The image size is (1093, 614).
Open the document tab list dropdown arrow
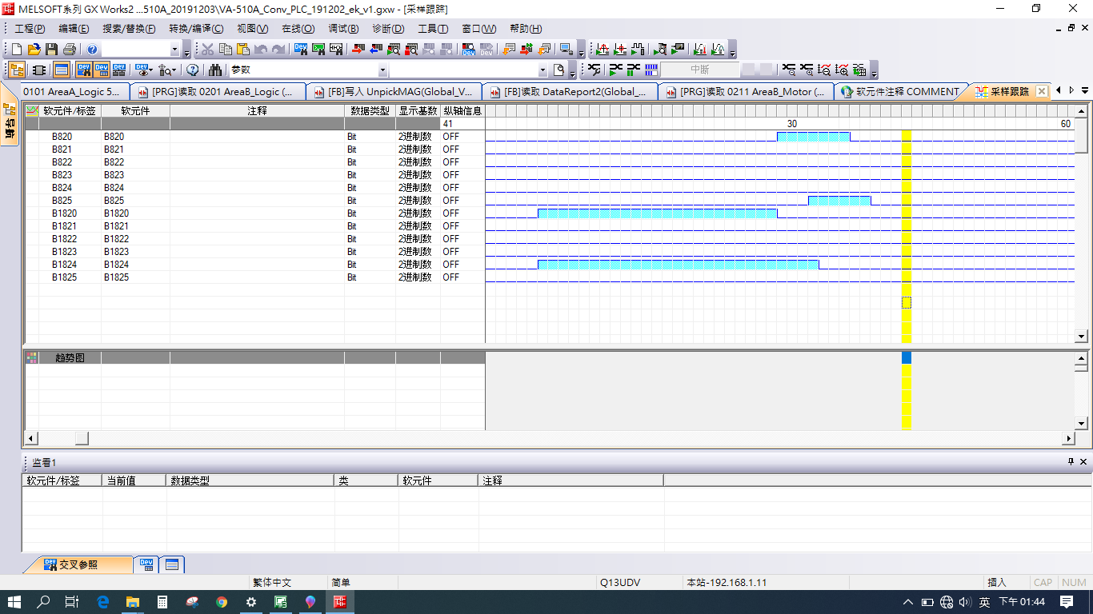click(x=1084, y=91)
